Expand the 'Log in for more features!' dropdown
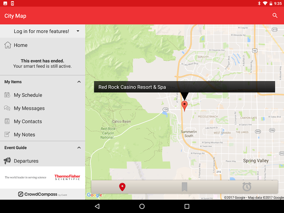Viewport: 284px width, 213px height. pos(43,31)
